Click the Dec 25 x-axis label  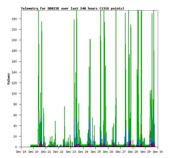tap(96, 152)
